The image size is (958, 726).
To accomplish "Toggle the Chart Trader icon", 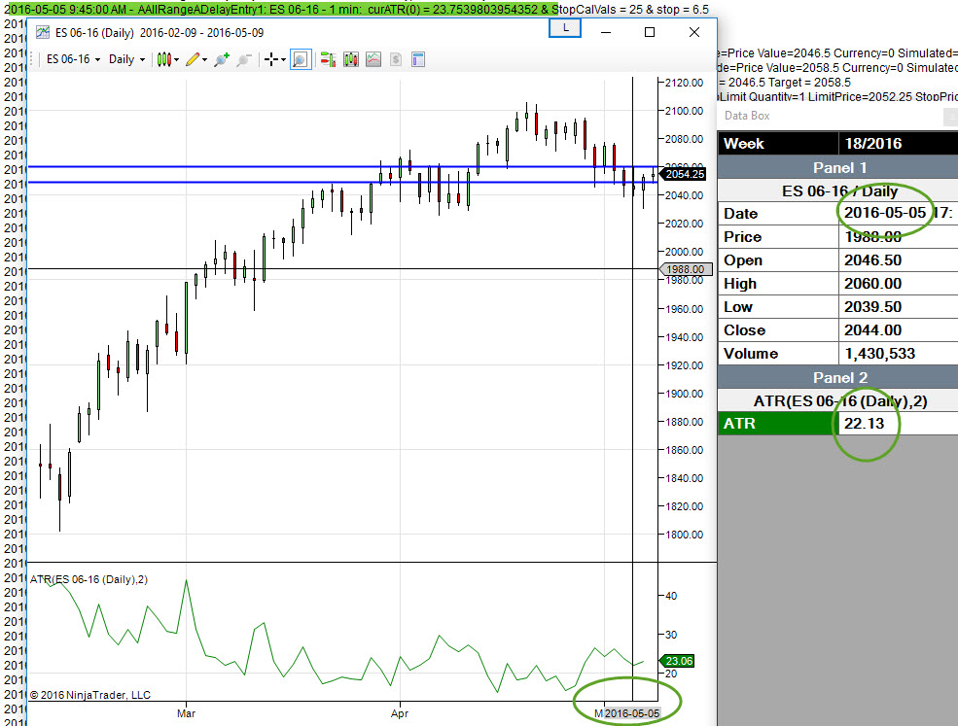I will click(x=328, y=59).
